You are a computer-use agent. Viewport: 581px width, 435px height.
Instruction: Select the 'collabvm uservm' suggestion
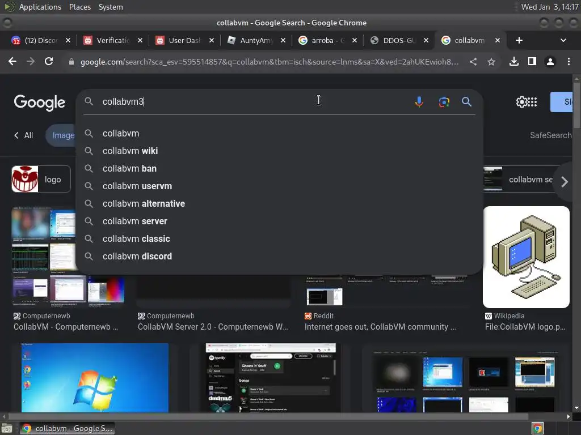(279, 186)
